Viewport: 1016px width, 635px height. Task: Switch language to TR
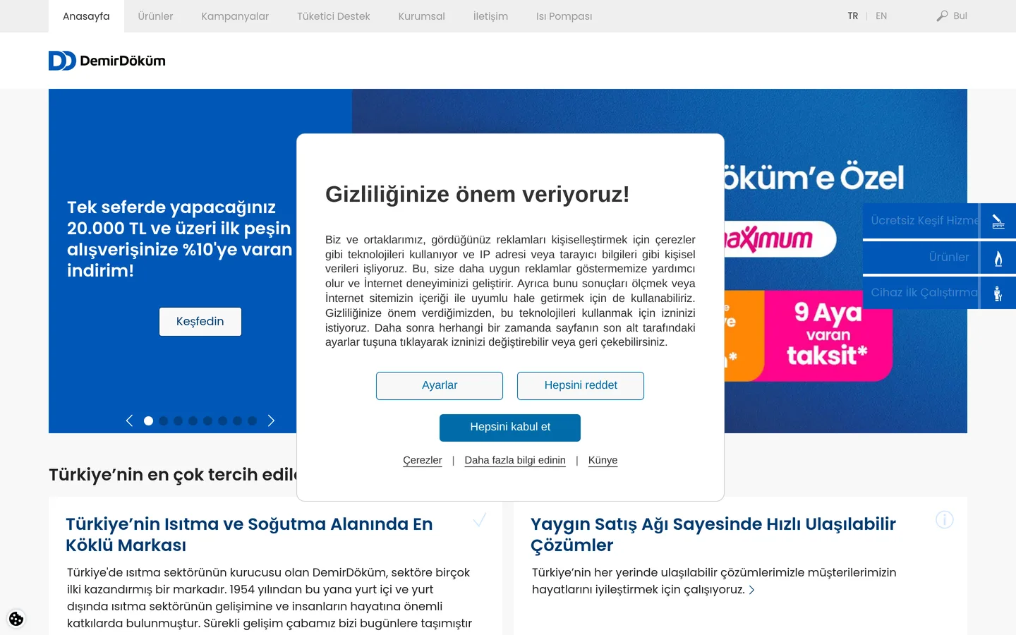(x=853, y=16)
